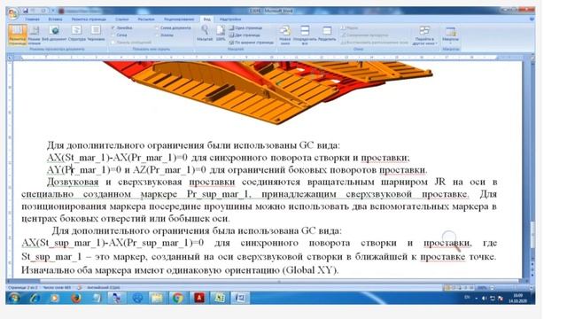
Task: Select the Разметка страницы view mode button
Action: [x=17, y=35]
